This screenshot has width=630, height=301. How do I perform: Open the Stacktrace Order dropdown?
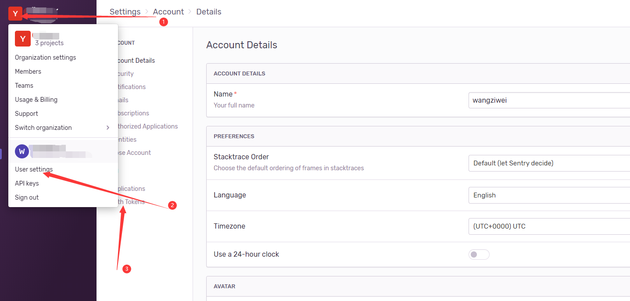(x=548, y=163)
